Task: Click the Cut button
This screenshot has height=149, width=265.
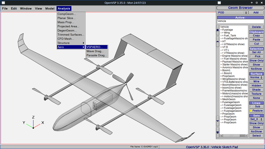Action: tap(256, 44)
